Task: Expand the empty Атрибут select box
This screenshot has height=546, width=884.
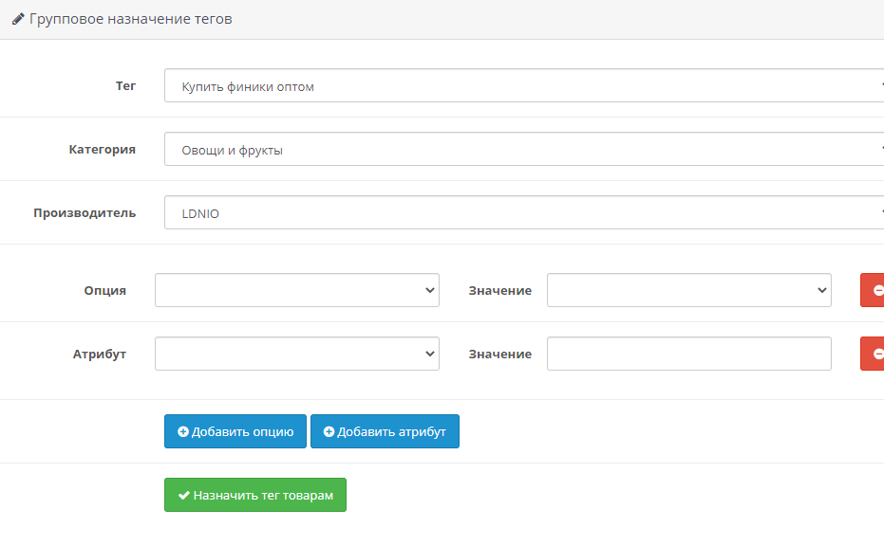Action: tap(296, 355)
